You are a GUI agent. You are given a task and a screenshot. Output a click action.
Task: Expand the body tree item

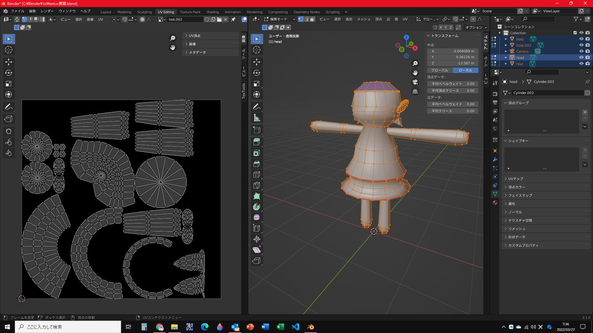(x=506, y=39)
